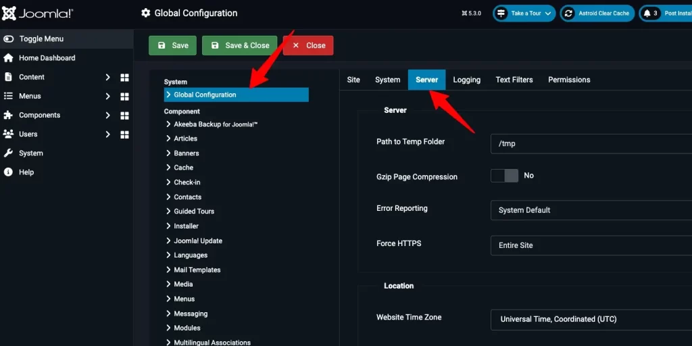Open Home Dashboard from sidebar
The height and width of the screenshot is (346, 692).
click(47, 58)
